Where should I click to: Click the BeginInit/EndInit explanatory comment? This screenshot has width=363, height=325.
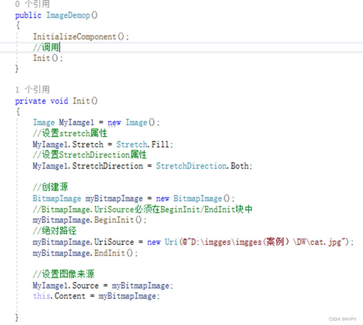(x=143, y=209)
